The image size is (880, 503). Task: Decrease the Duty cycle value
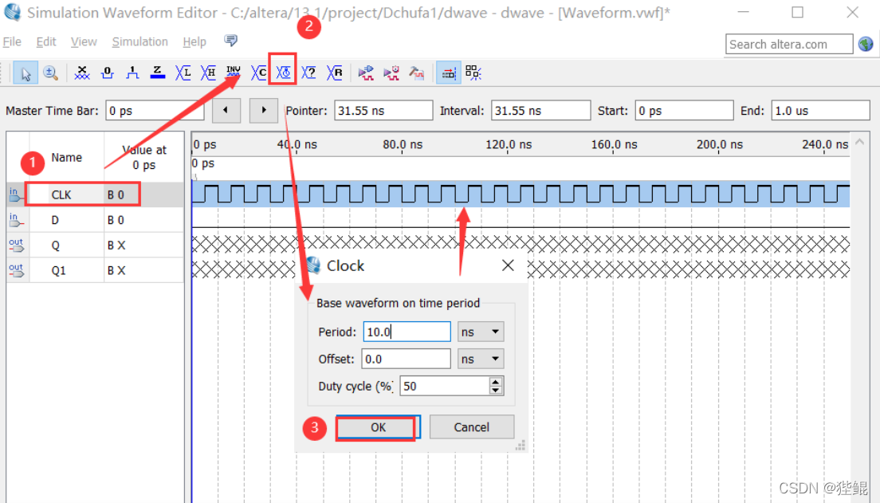(496, 391)
